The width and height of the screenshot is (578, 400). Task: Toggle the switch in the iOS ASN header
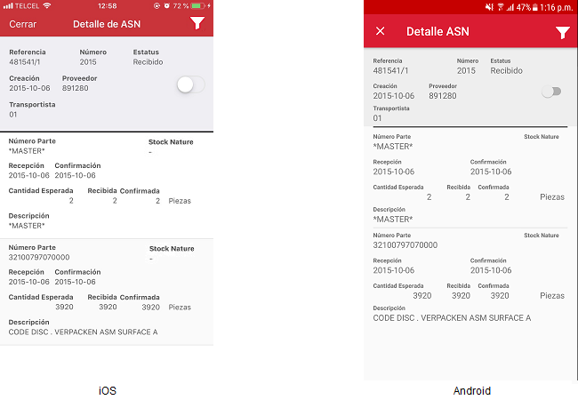pos(190,84)
